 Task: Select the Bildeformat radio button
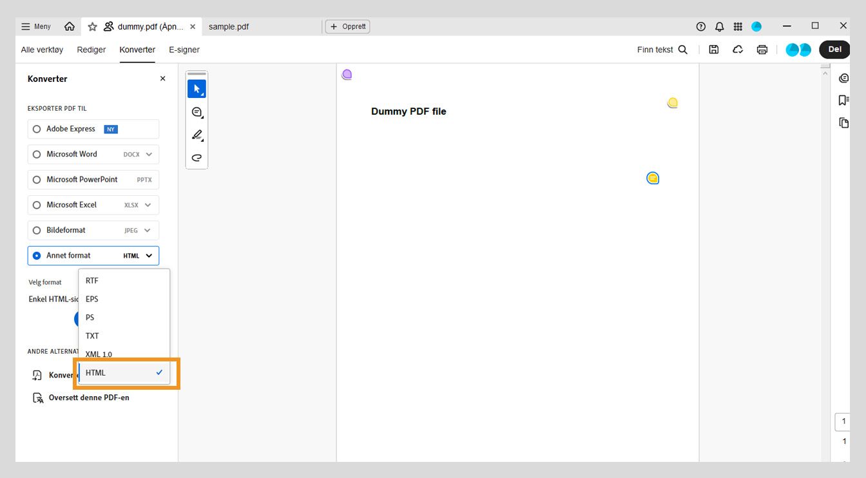click(x=37, y=230)
